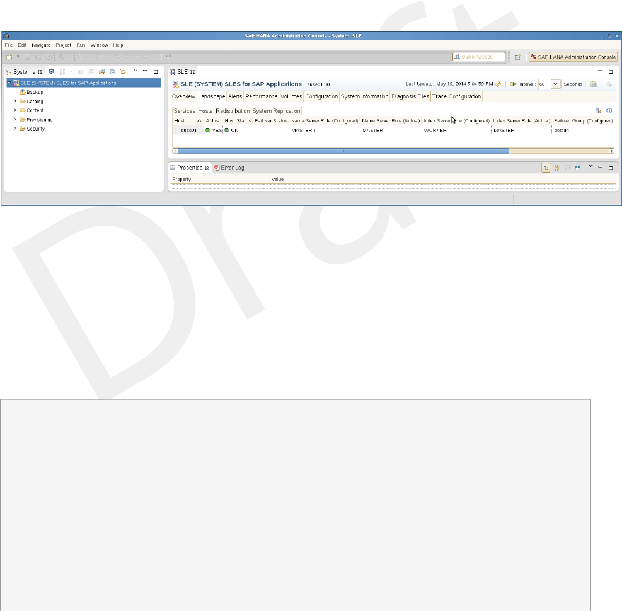Click the Open Perspective icon
The image size is (622, 611).
[x=517, y=57]
